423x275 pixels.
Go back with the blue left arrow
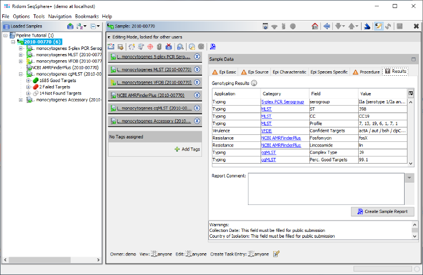[x=327, y=26]
